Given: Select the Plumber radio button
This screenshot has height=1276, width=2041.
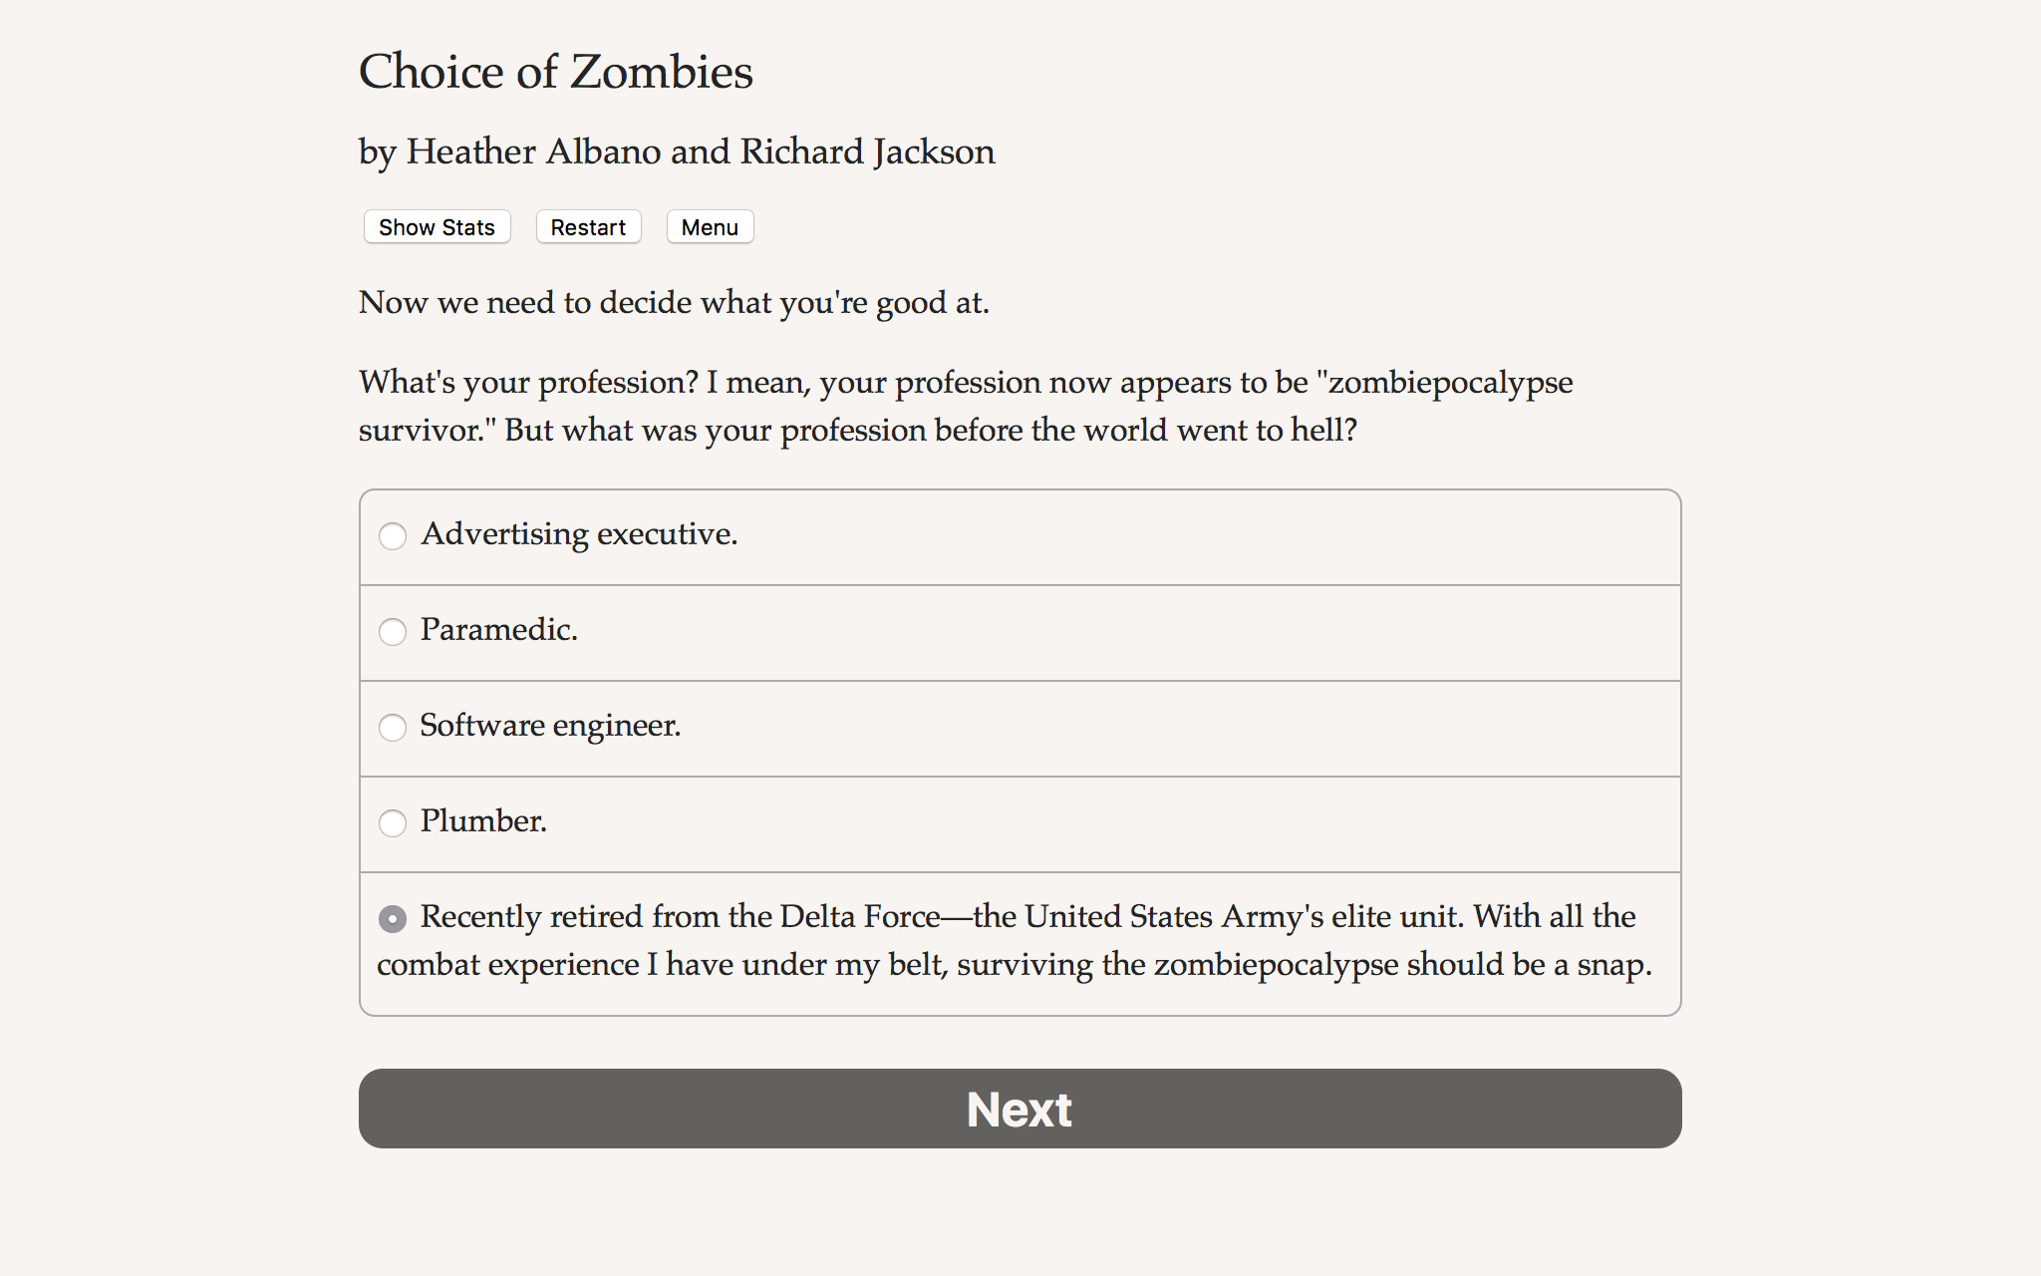Looking at the screenshot, I should pos(393,823).
